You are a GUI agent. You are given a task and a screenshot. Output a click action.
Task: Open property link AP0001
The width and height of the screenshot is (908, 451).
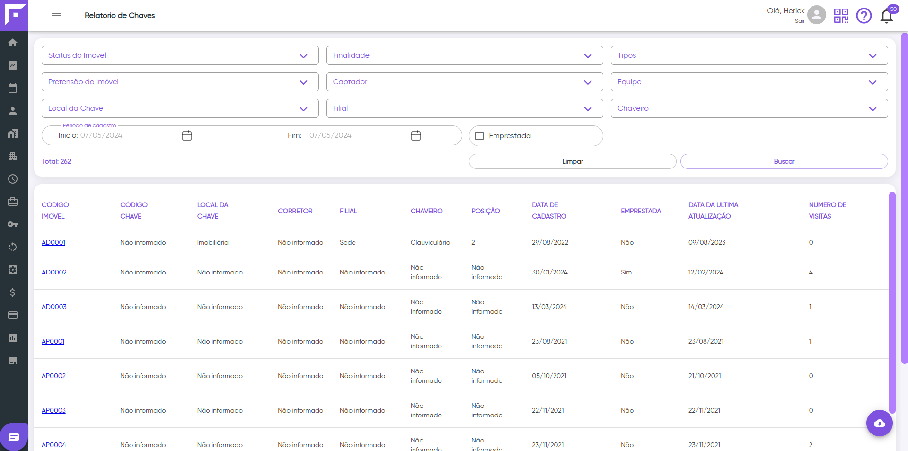point(53,341)
